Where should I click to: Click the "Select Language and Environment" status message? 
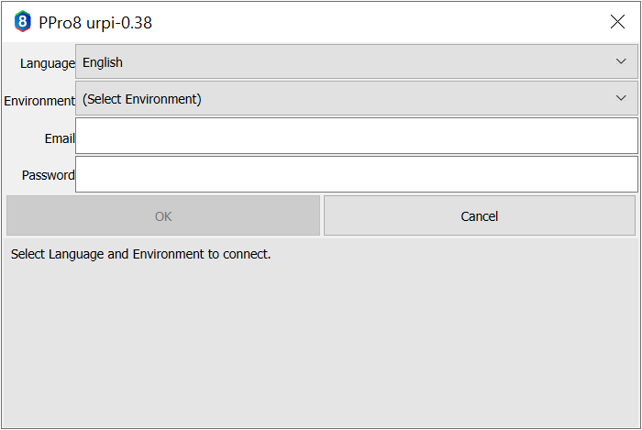[141, 254]
